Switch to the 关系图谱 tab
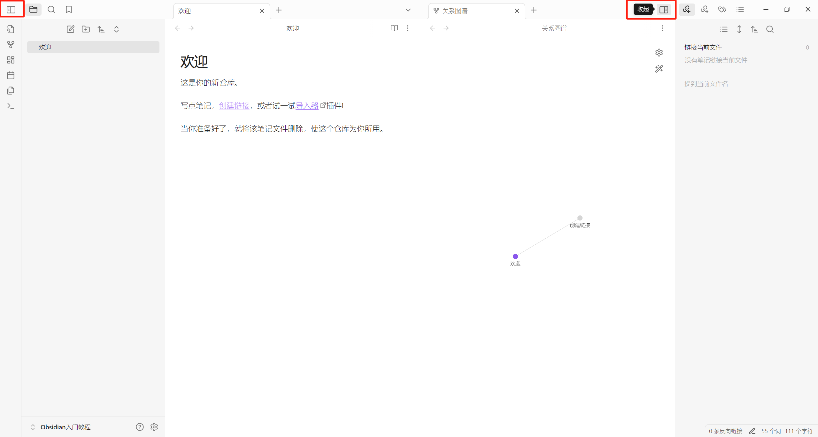 pos(455,11)
